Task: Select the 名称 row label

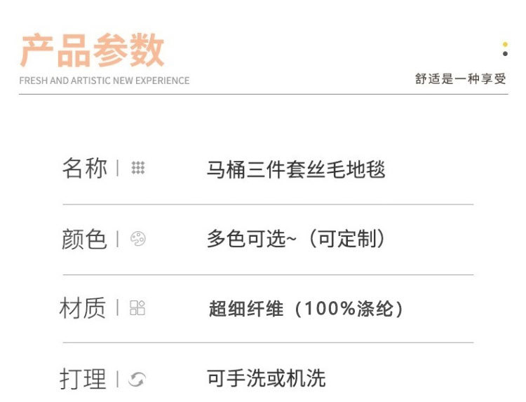Action: tap(84, 168)
